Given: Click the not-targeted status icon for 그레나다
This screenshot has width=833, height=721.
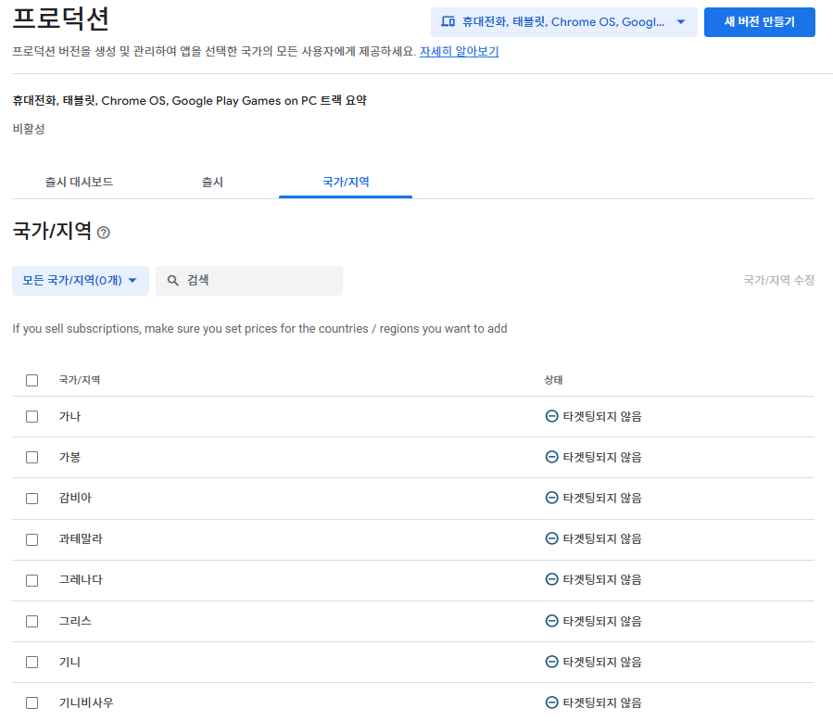Looking at the screenshot, I should click(x=552, y=579).
